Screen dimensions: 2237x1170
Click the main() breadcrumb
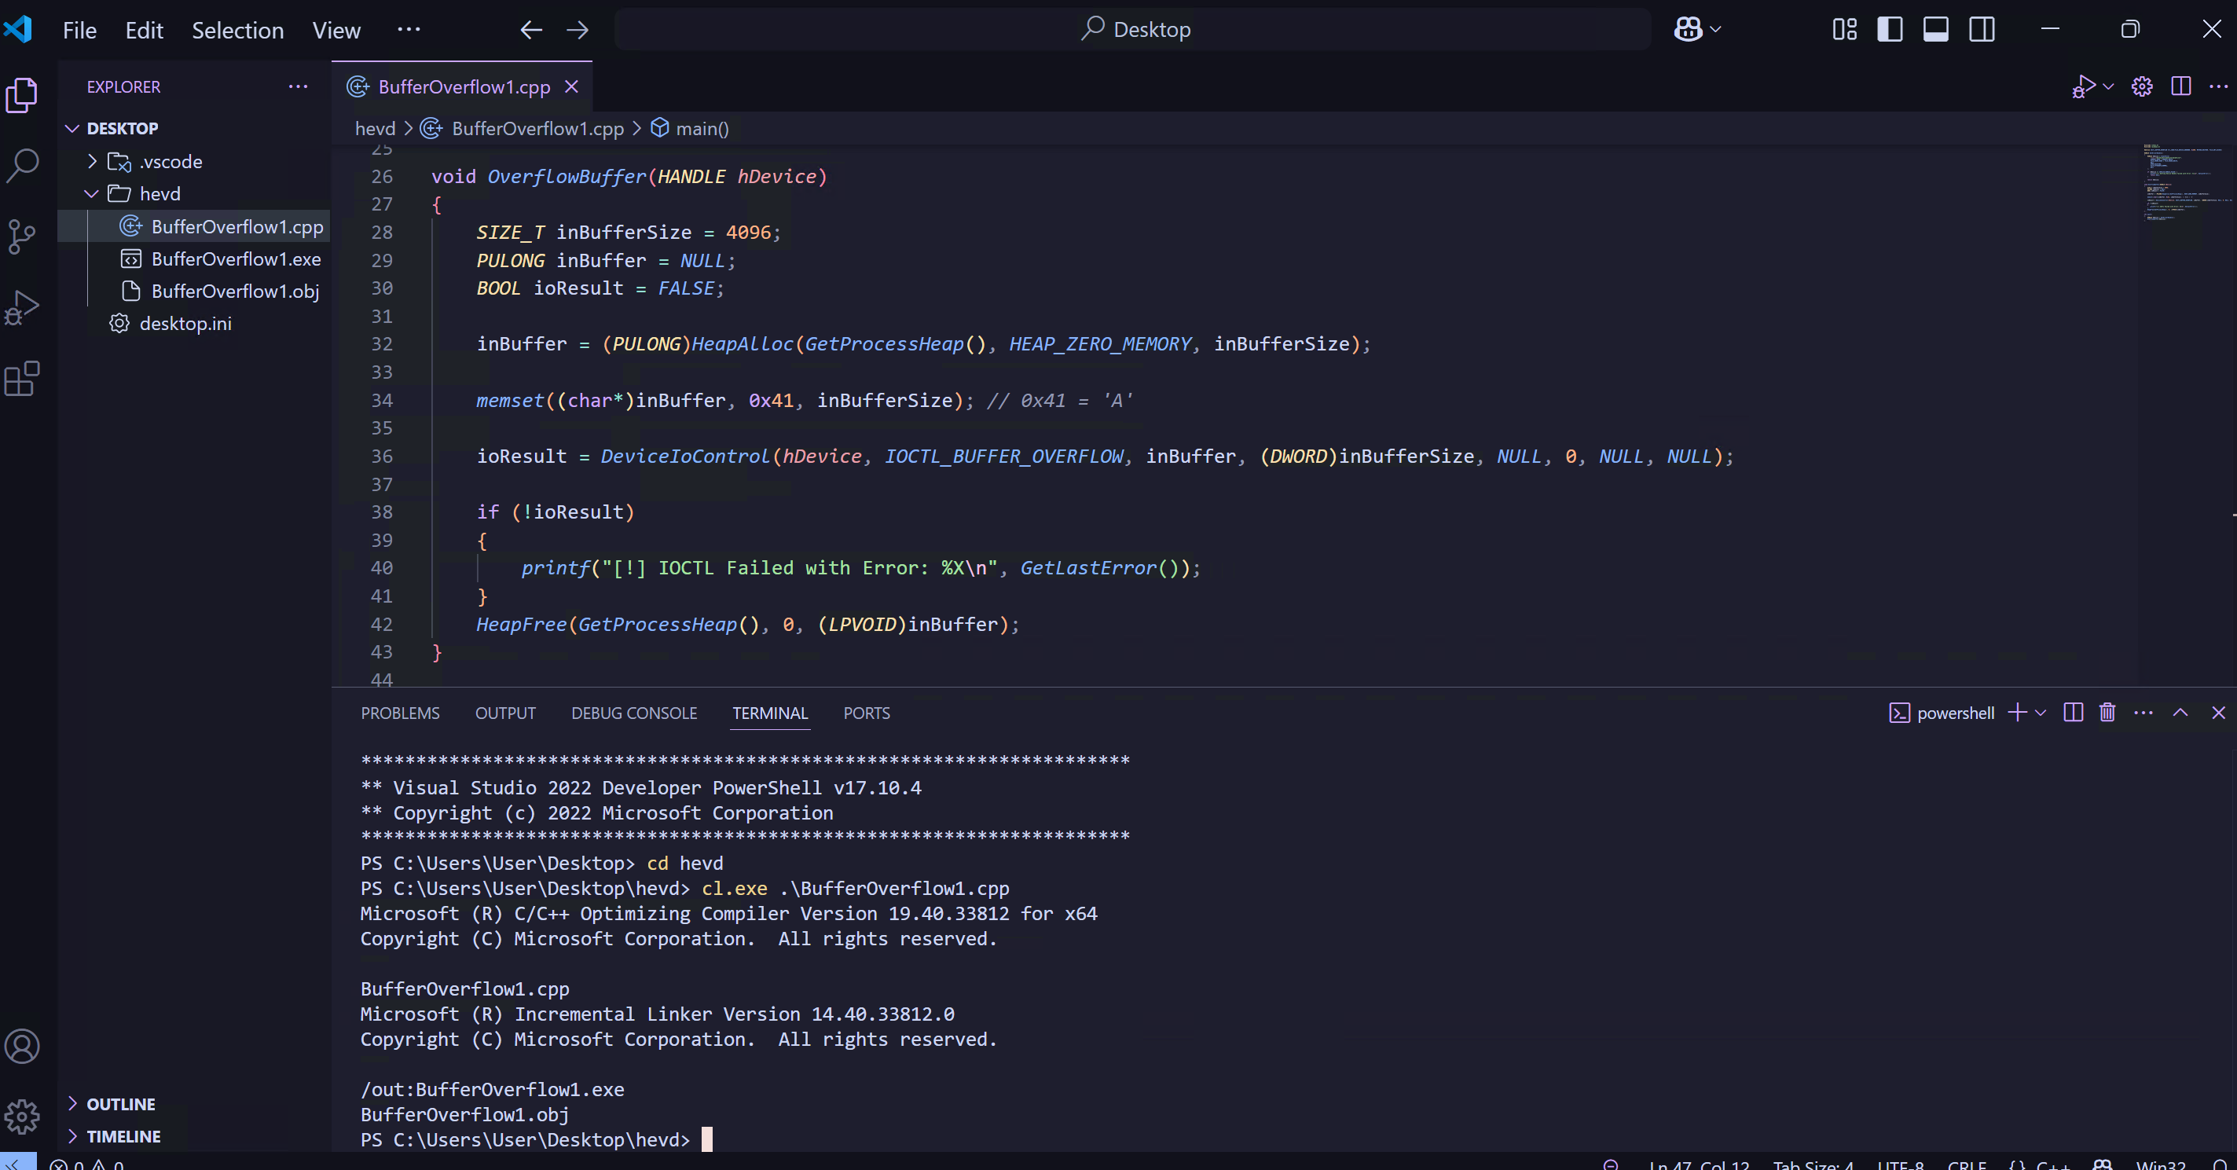click(x=702, y=129)
